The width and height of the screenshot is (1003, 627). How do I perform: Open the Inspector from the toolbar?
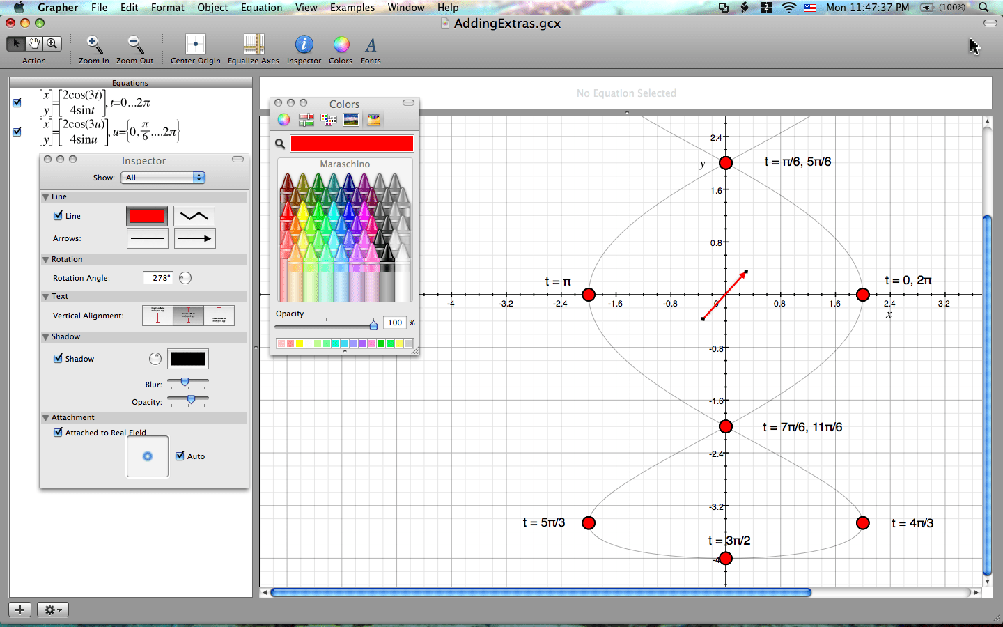(x=304, y=45)
